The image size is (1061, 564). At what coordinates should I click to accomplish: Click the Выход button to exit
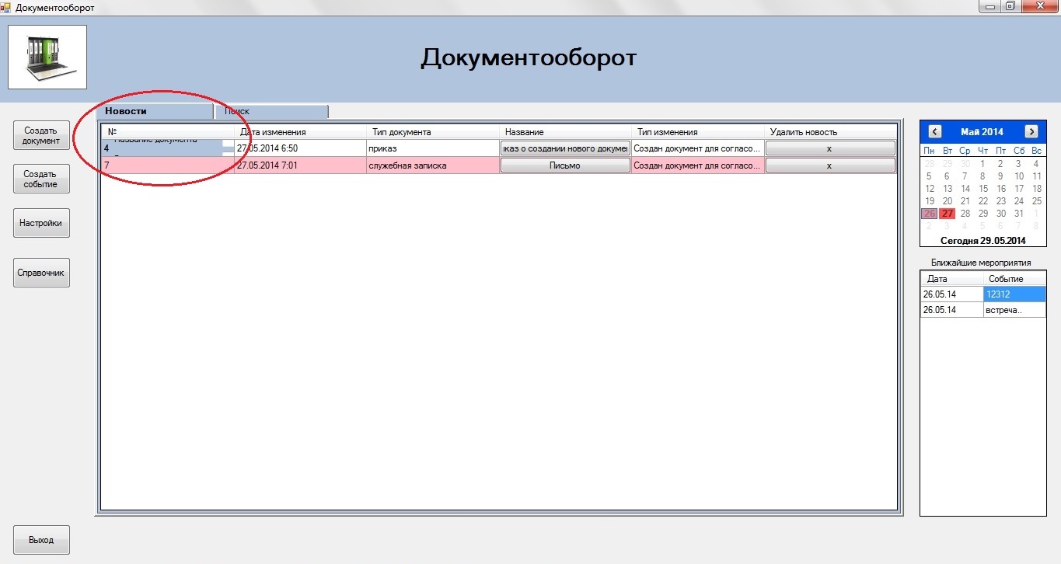click(41, 540)
